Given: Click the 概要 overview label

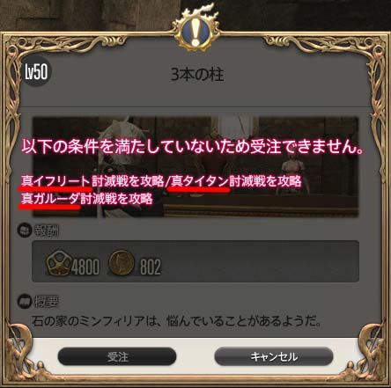Looking at the screenshot, I should point(47,302).
